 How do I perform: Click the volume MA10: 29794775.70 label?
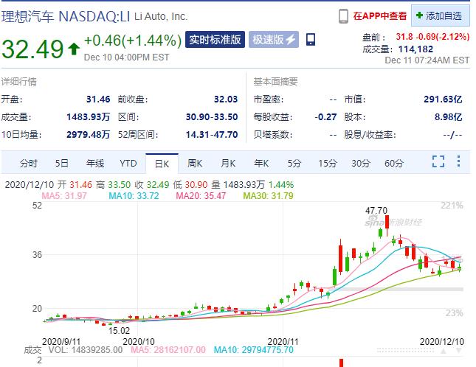253,350
